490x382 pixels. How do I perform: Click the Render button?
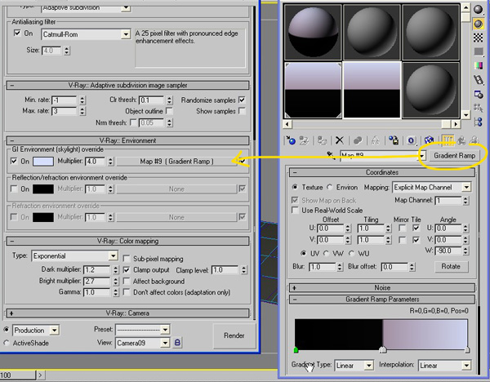coord(233,335)
